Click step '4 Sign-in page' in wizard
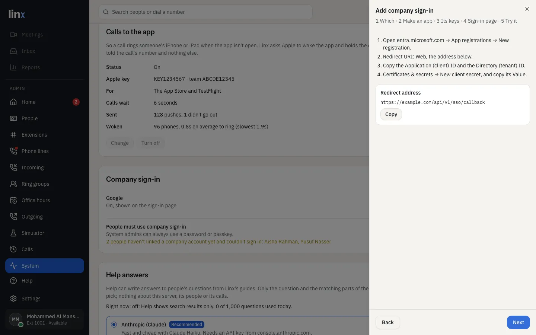 [x=480, y=21]
